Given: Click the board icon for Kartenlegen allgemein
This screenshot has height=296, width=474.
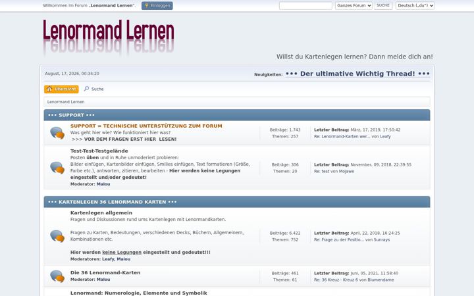Looking at the screenshot, I should point(57,236).
